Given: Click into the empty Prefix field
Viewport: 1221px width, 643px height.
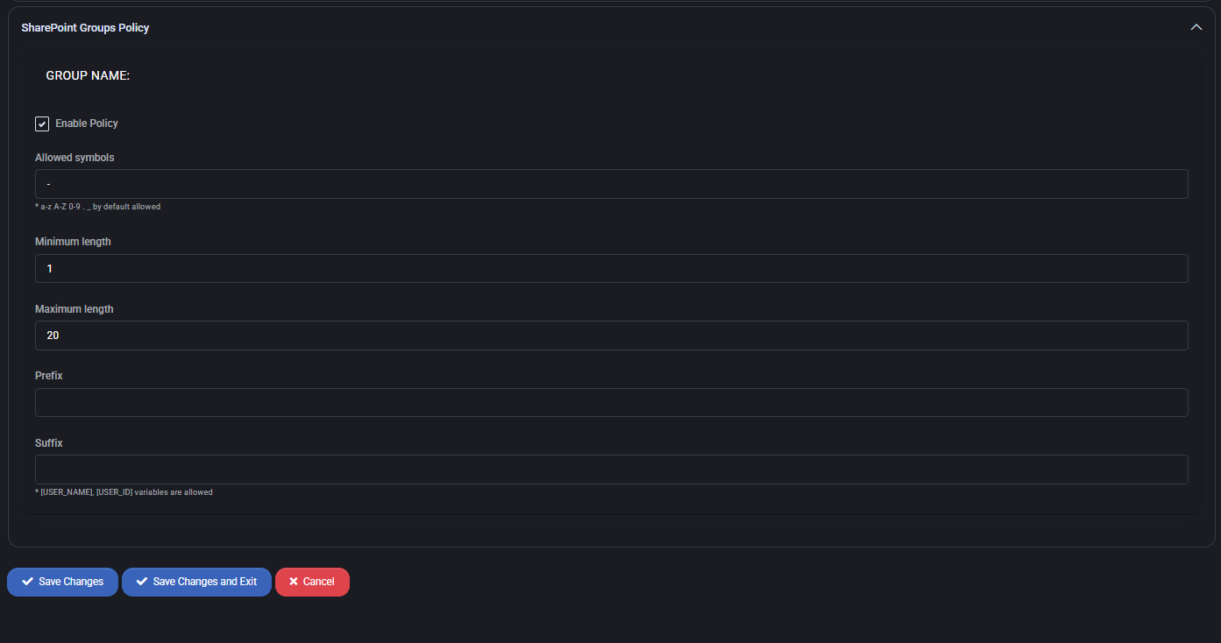Looking at the screenshot, I should 612,402.
